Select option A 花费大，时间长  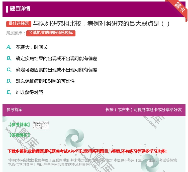pos(27,47)
